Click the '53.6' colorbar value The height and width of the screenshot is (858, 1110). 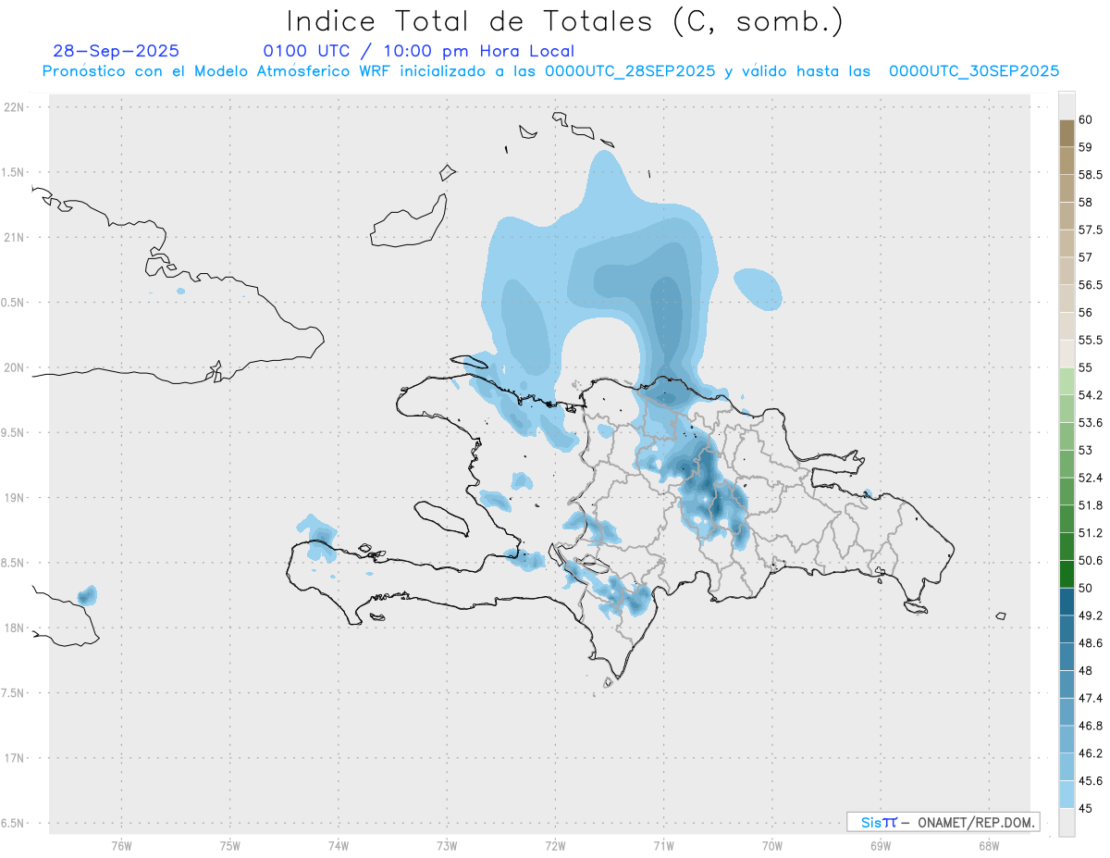[1090, 423]
